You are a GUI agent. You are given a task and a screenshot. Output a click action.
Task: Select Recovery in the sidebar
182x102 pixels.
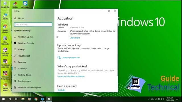click(x=20, y=62)
